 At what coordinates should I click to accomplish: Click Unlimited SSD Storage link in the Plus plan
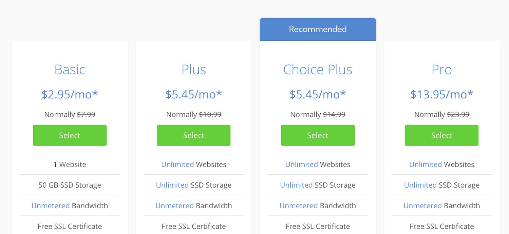(172, 185)
